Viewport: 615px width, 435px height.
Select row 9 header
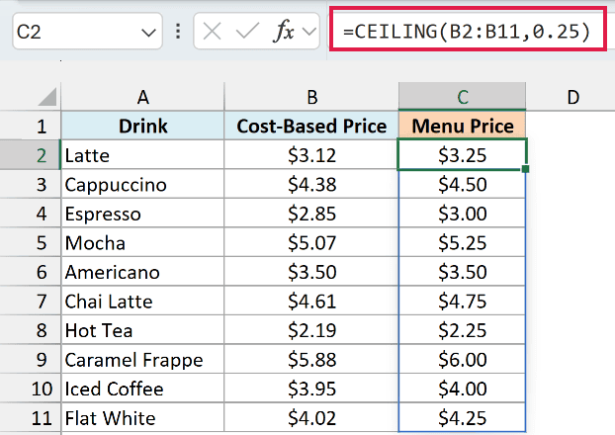(31, 359)
